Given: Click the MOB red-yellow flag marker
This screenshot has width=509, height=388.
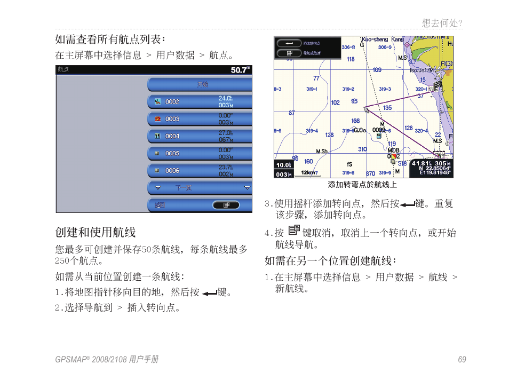Looking at the screenshot, I should pyautogui.click(x=393, y=156).
